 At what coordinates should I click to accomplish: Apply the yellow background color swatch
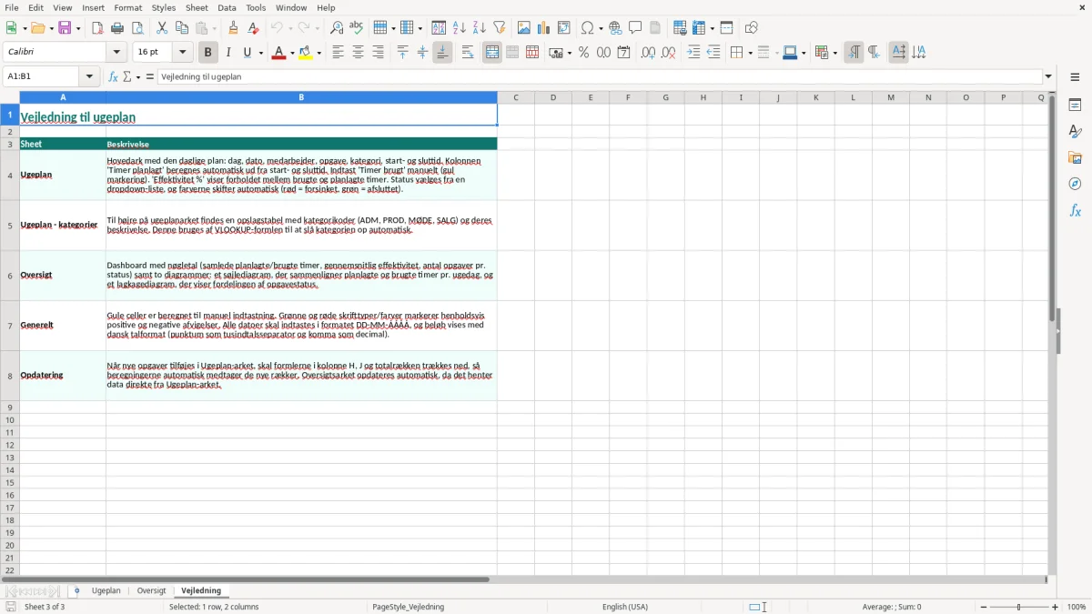tap(307, 53)
